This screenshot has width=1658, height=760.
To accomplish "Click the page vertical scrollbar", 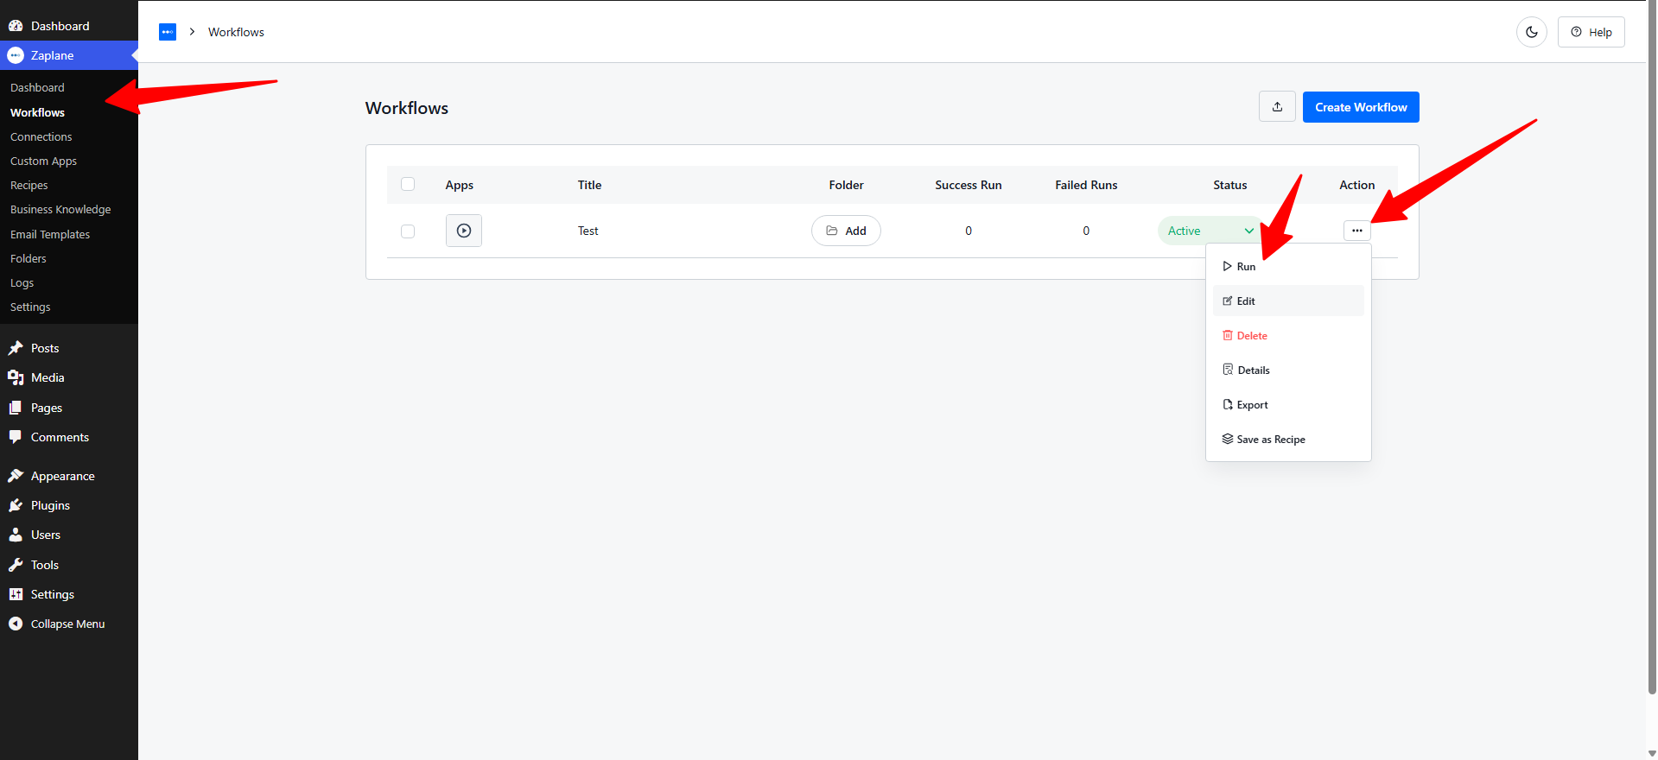I will (1652, 345).
